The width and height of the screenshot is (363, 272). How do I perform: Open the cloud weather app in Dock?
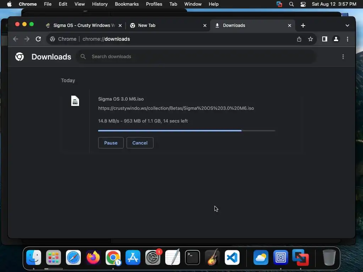point(261,257)
